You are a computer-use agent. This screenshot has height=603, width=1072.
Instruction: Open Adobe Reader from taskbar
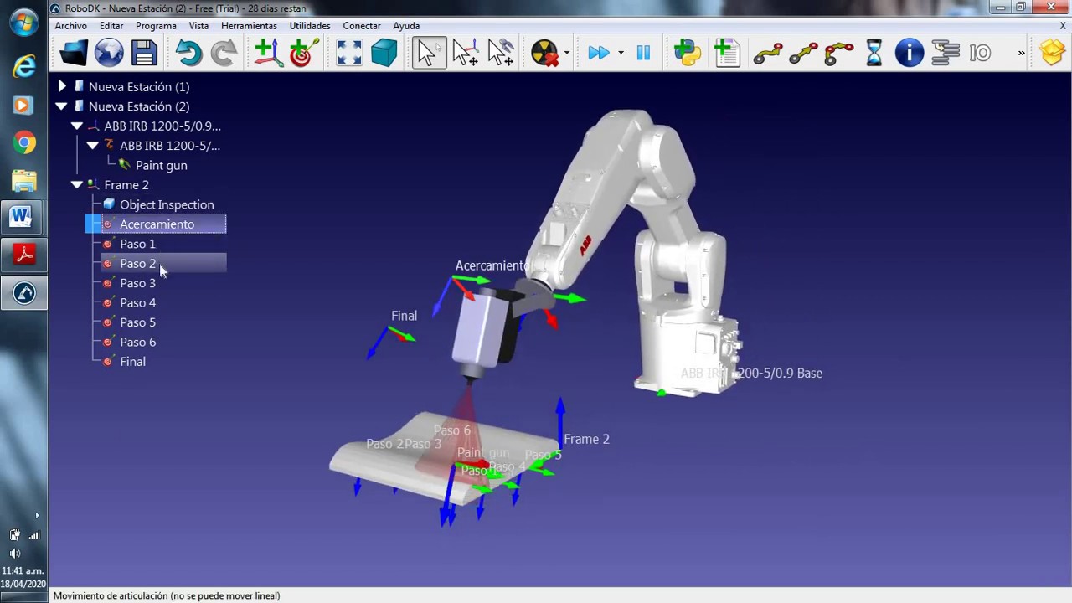(23, 255)
